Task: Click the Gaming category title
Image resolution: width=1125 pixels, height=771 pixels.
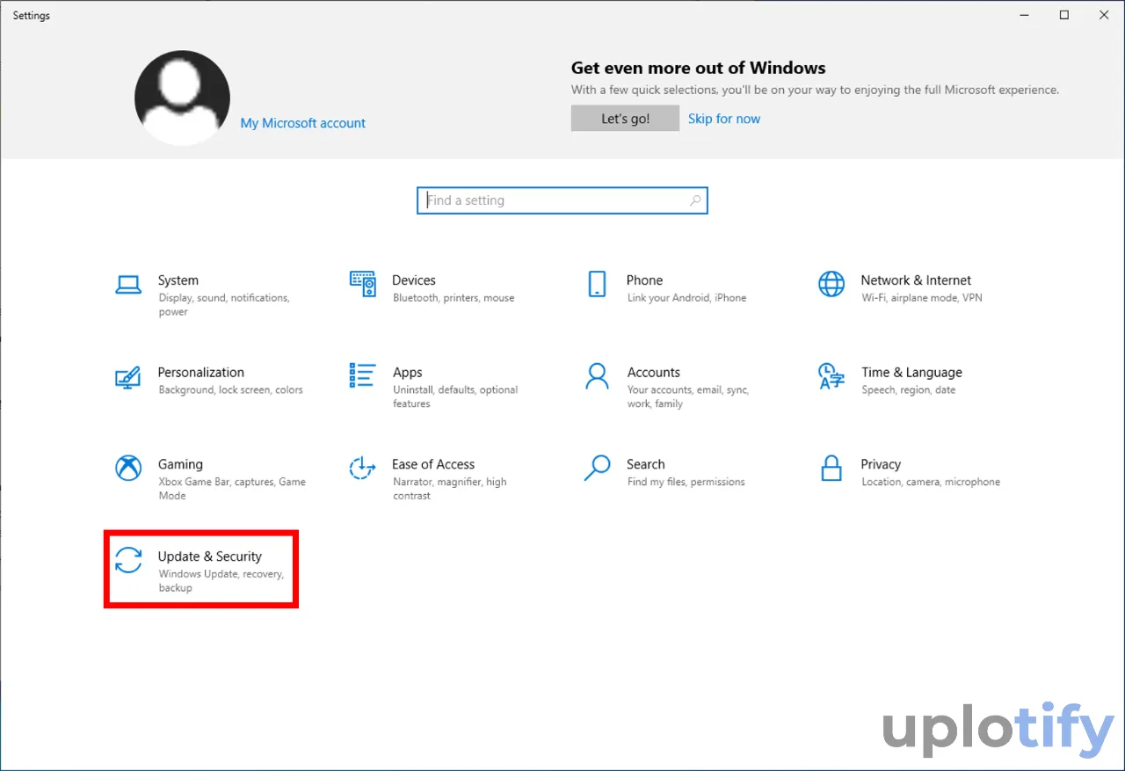Action: coord(180,464)
